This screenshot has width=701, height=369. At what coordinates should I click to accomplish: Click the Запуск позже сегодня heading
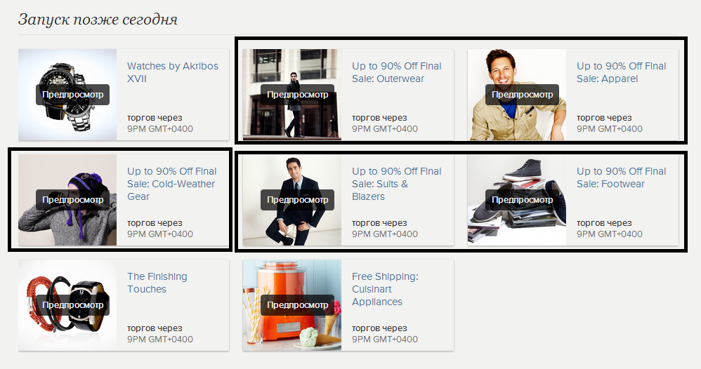98,19
